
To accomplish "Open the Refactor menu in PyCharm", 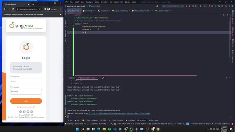I will (104, 2).
